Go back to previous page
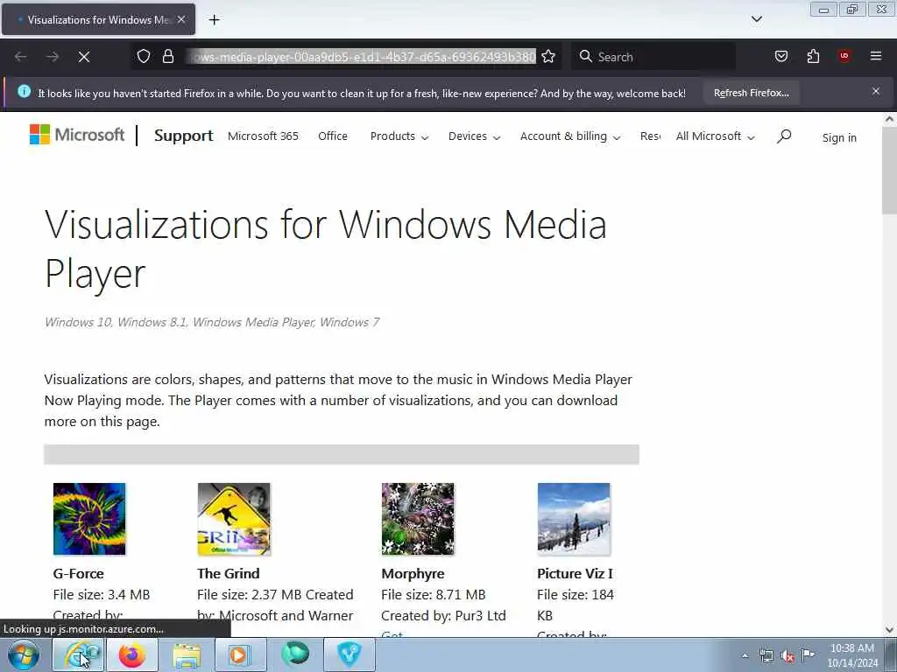The image size is (897, 672). [x=21, y=57]
